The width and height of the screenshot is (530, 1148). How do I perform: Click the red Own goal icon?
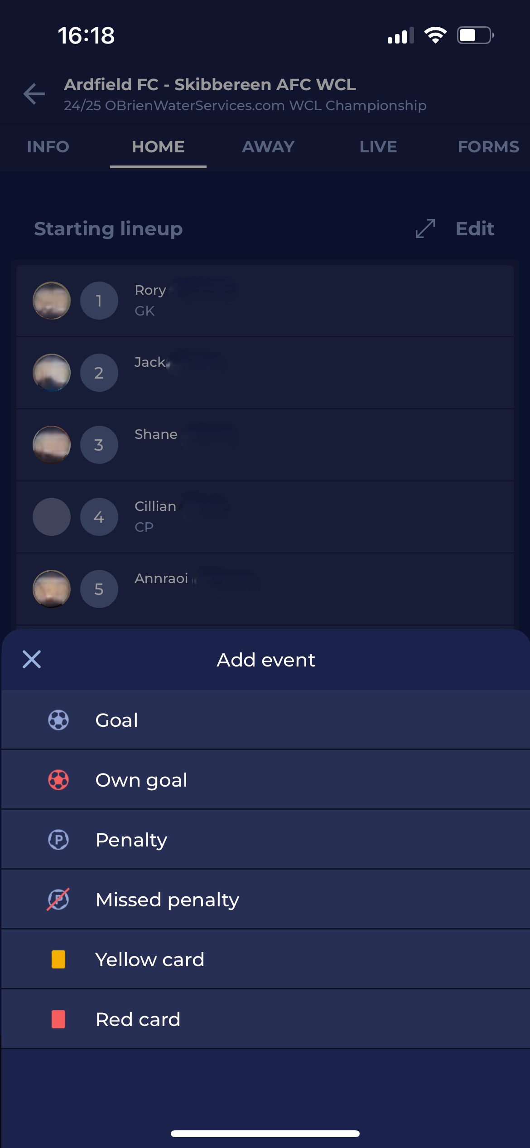click(58, 780)
